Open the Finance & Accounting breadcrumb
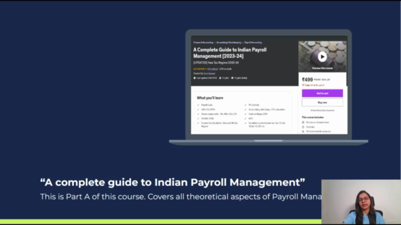 pos(203,42)
